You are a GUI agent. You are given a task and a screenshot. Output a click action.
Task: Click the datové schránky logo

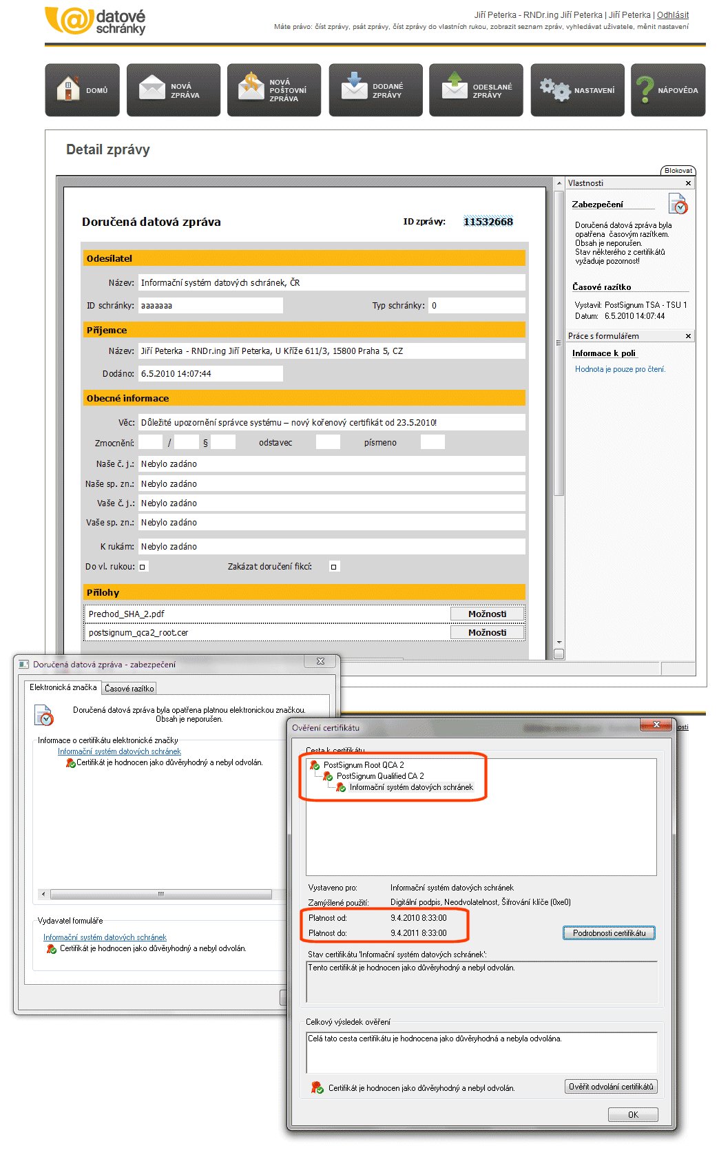click(95, 21)
